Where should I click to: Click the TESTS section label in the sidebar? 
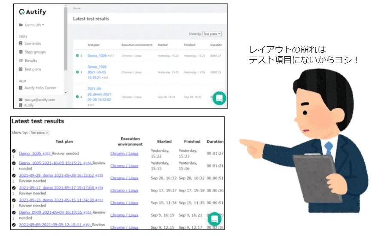pos(23,36)
